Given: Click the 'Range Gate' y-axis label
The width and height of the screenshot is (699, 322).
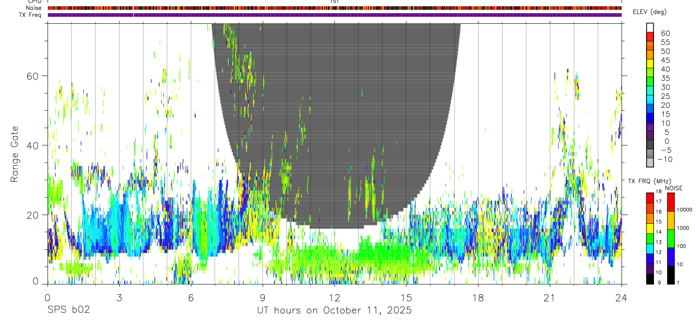Looking at the screenshot, I should pyautogui.click(x=14, y=154).
